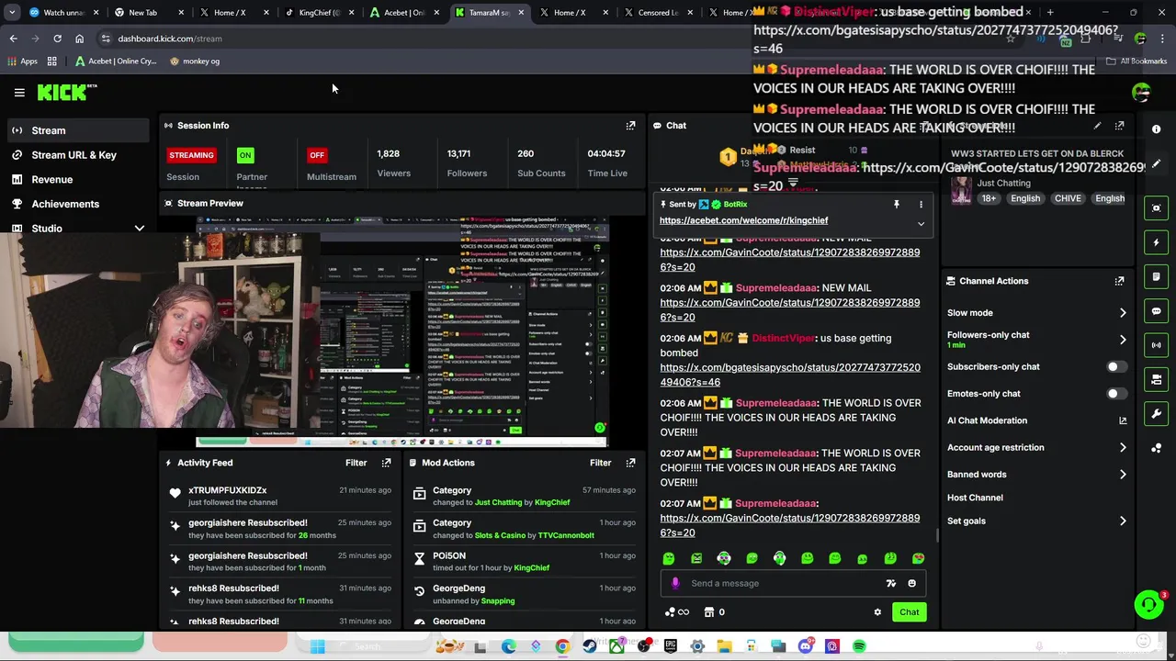
Task: Select the heart-eyes green emote
Action: (918, 558)
